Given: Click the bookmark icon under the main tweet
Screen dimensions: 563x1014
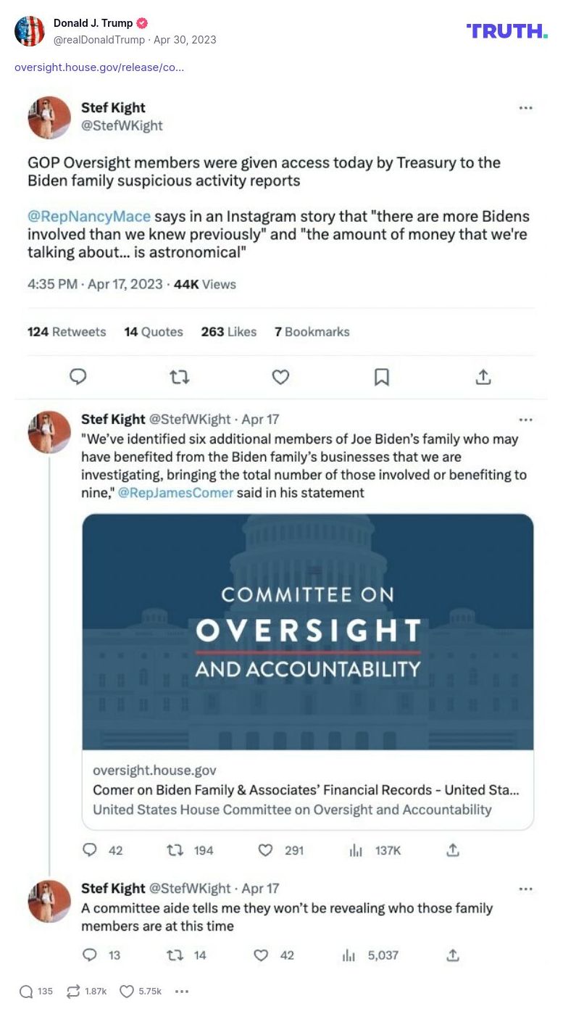Looking at the screenshot, I should [382, 377].
